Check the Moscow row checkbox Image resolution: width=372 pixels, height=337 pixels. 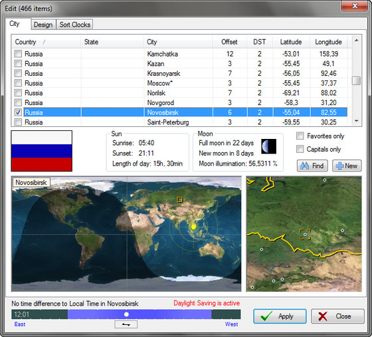(x=18, y=83)
